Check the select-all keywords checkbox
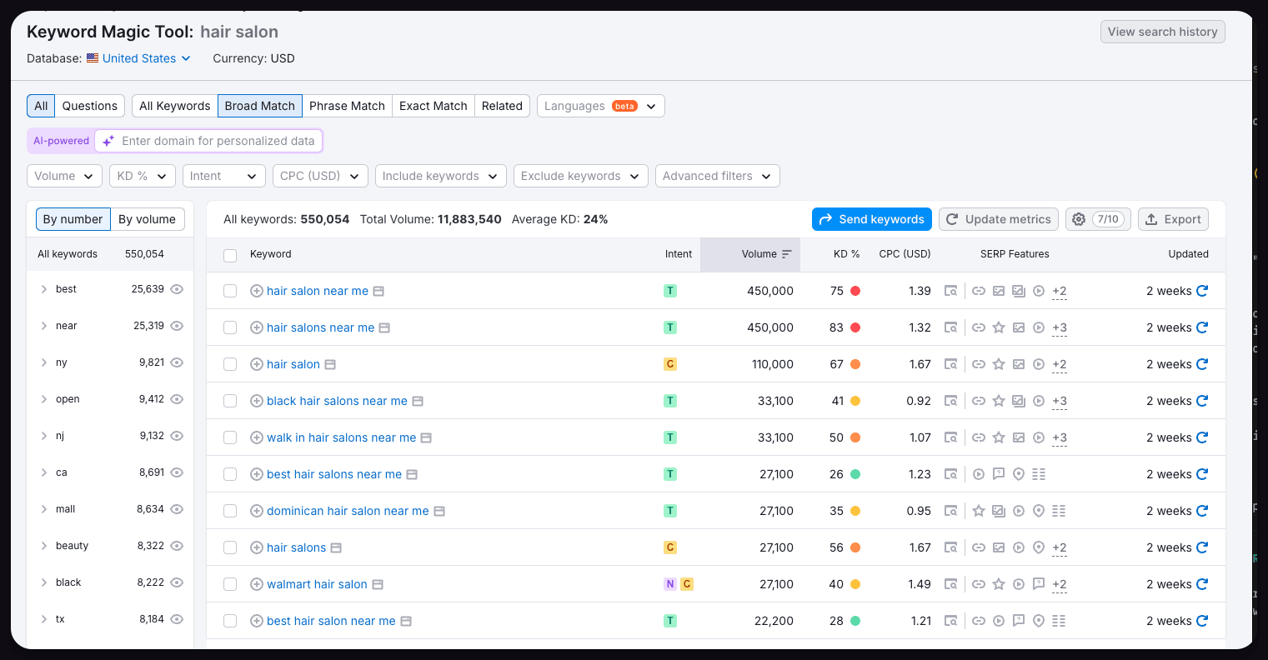The height and width of the screenshot is (660, 1268). point(230,256)
